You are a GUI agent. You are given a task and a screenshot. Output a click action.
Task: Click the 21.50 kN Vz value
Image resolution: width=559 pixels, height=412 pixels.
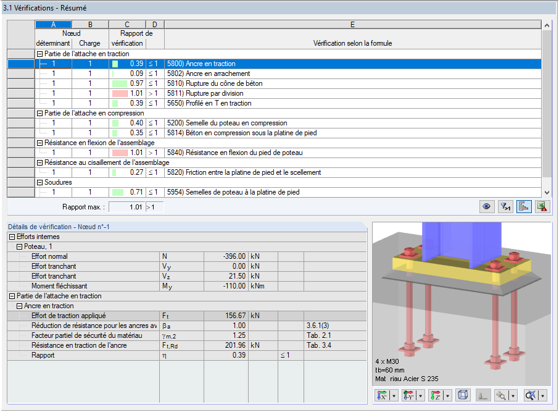coord(226,276)
